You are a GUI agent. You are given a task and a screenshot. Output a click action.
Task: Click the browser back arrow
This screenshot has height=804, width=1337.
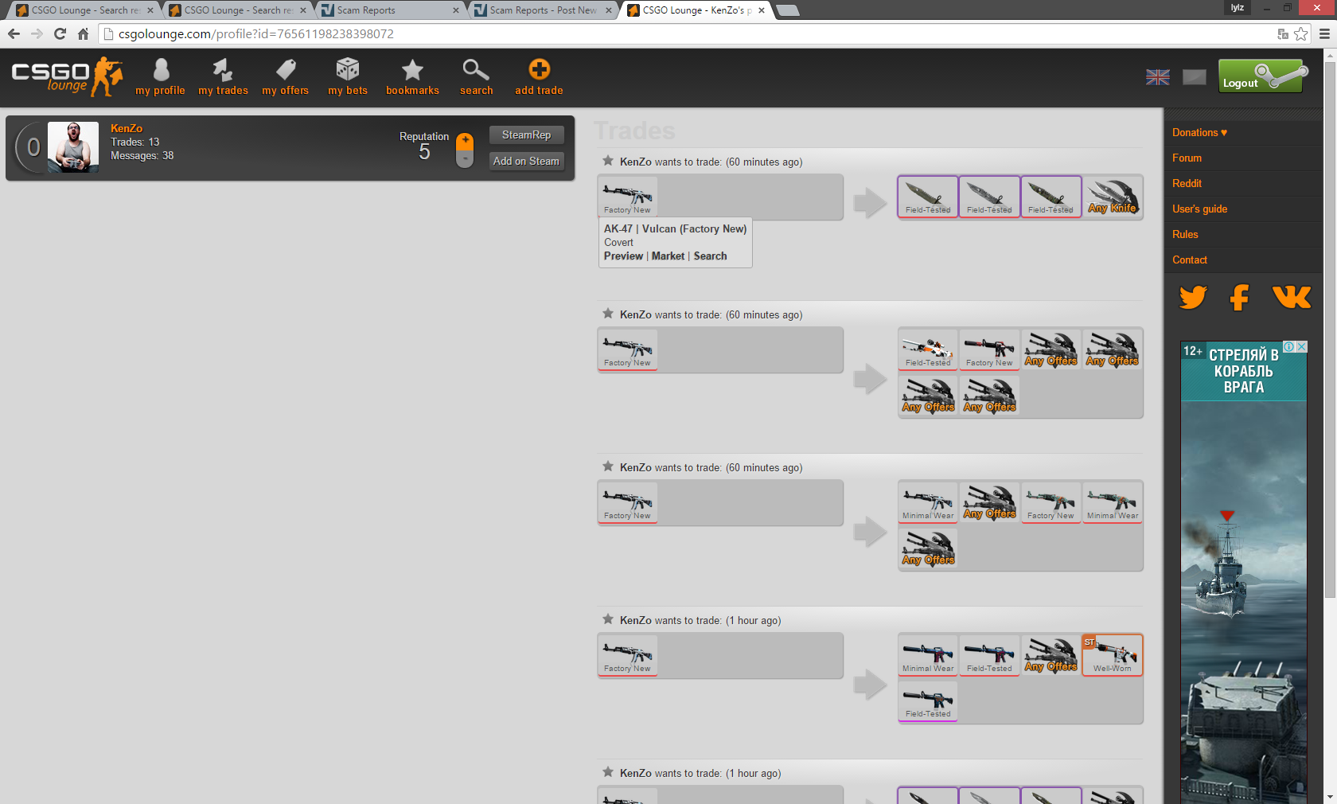[x=14, y=33]
